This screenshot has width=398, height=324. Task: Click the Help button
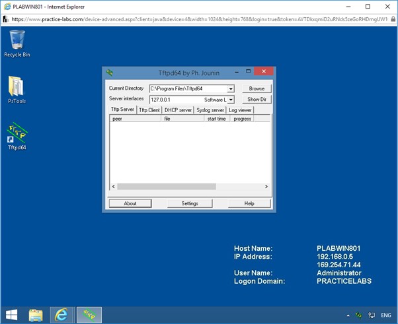tap(249, 203)
